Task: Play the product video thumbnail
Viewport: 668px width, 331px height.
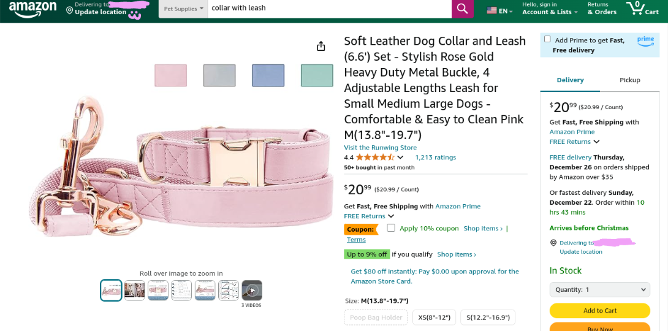Action: [252, 290]
